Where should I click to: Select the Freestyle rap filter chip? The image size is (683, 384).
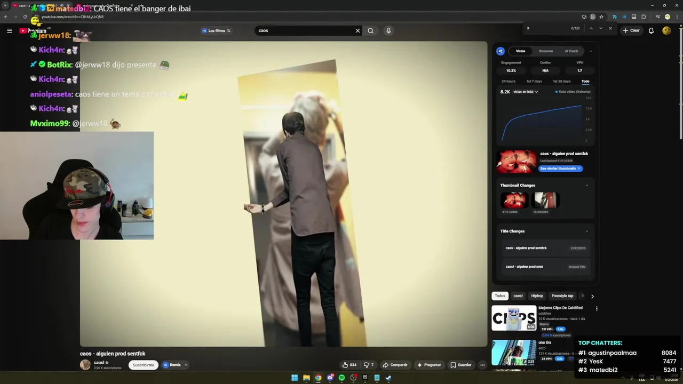(562, 296)
